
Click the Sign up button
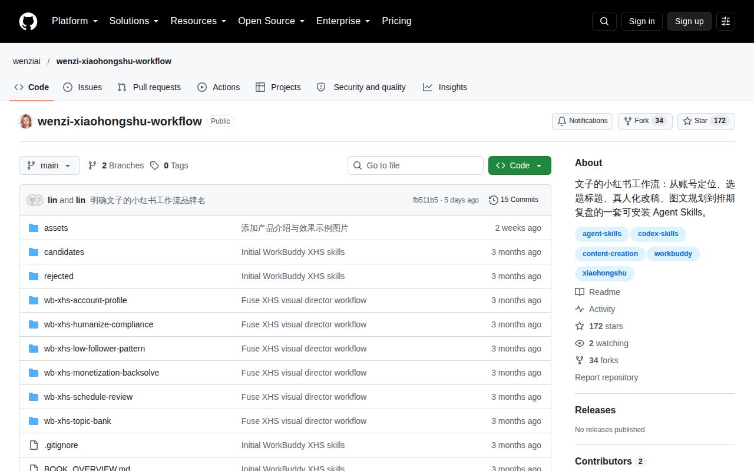tap(689, 21)
